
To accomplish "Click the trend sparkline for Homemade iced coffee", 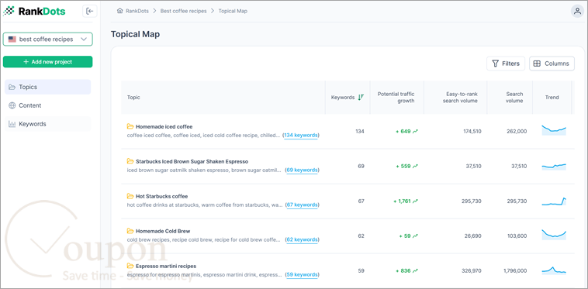I will pyautogui.click(x=554, y=130).
